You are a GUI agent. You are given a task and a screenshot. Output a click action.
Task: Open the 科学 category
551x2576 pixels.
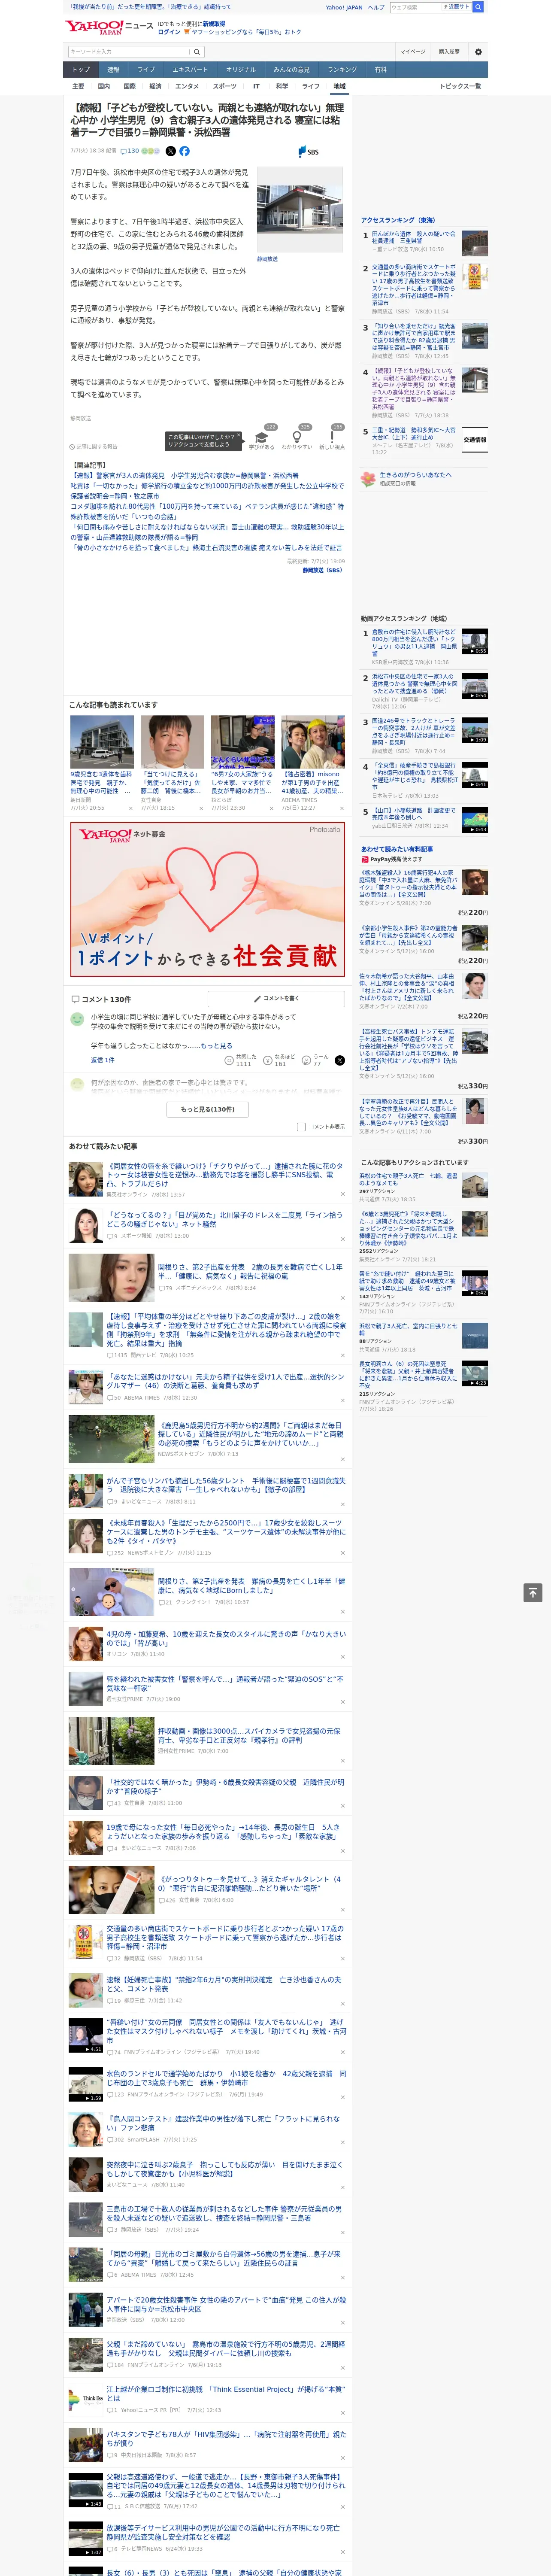click(282, 86)
